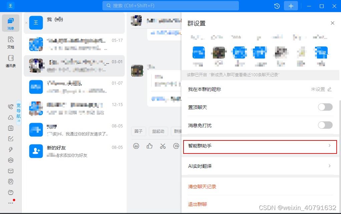Open the 益起动 tab
This screenshot has height=214, width=341.
click(x=158, y=131)
